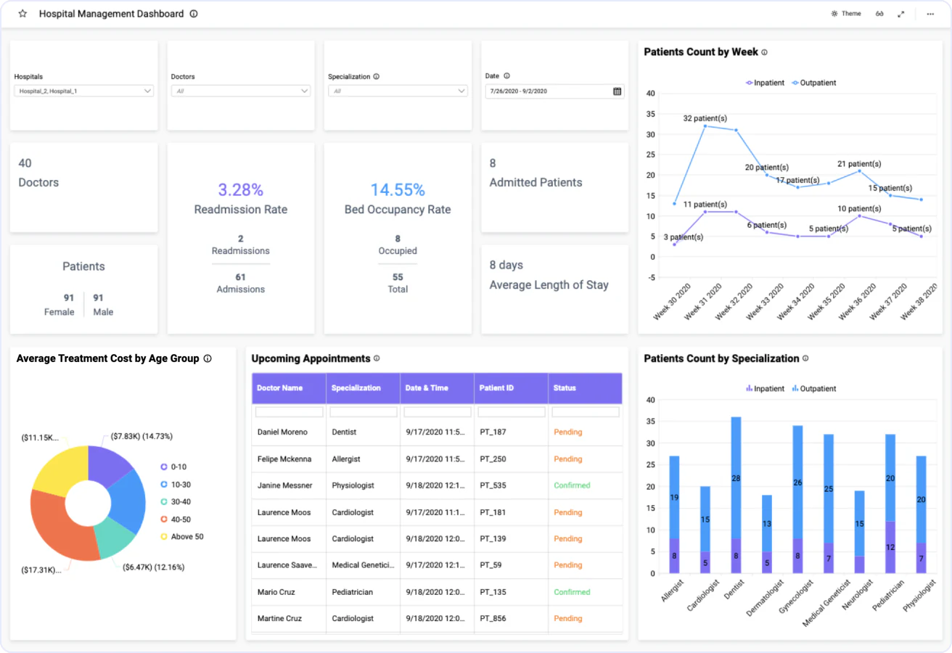This screenshot has height=653, width=952.
Task: Show info for Patients Count by Specialization
Action: click(x=805, y=358)
